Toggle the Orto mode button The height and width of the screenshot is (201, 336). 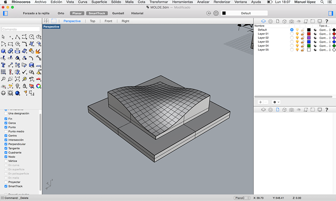61,13
